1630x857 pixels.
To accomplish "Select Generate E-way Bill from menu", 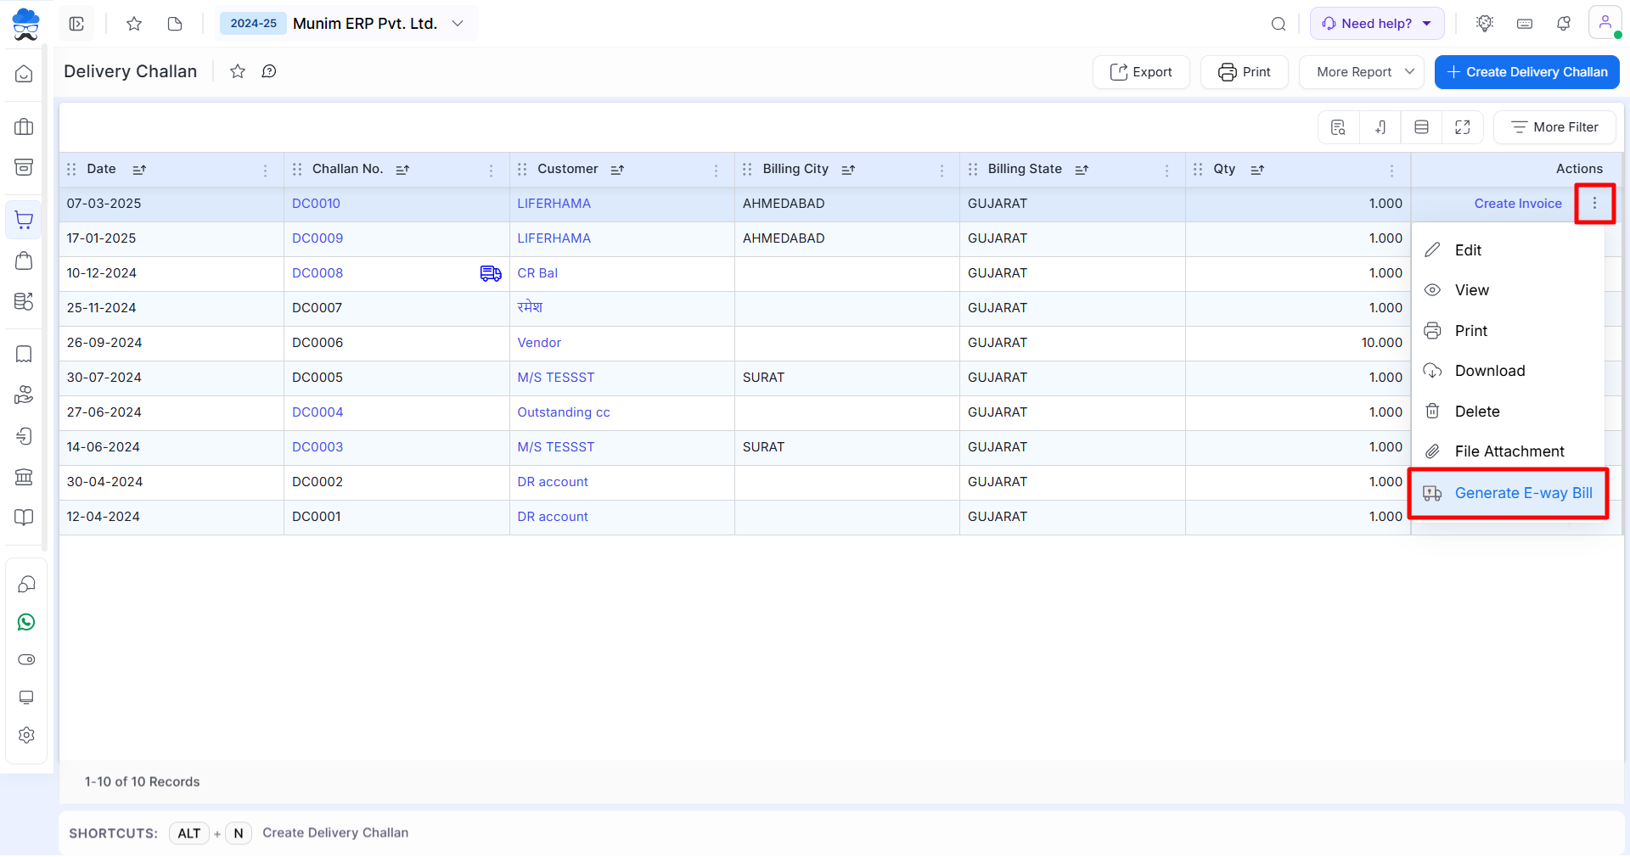I will (x=1508, y=493).
